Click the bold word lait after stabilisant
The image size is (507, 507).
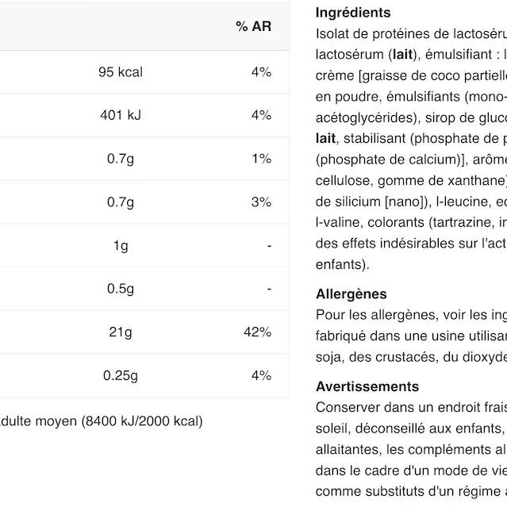pos(325,138)
